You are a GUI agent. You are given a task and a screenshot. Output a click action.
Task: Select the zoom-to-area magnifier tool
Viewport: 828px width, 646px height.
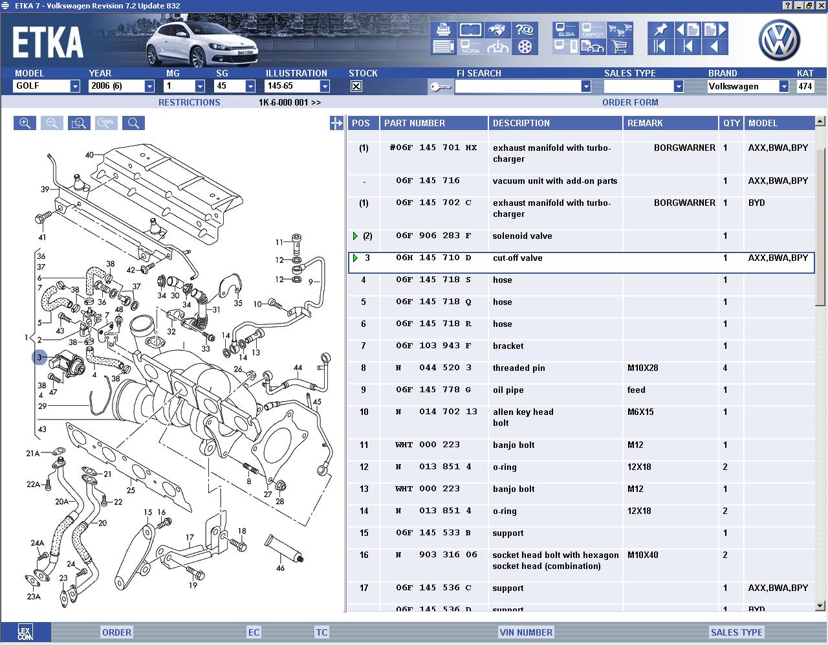80,123
